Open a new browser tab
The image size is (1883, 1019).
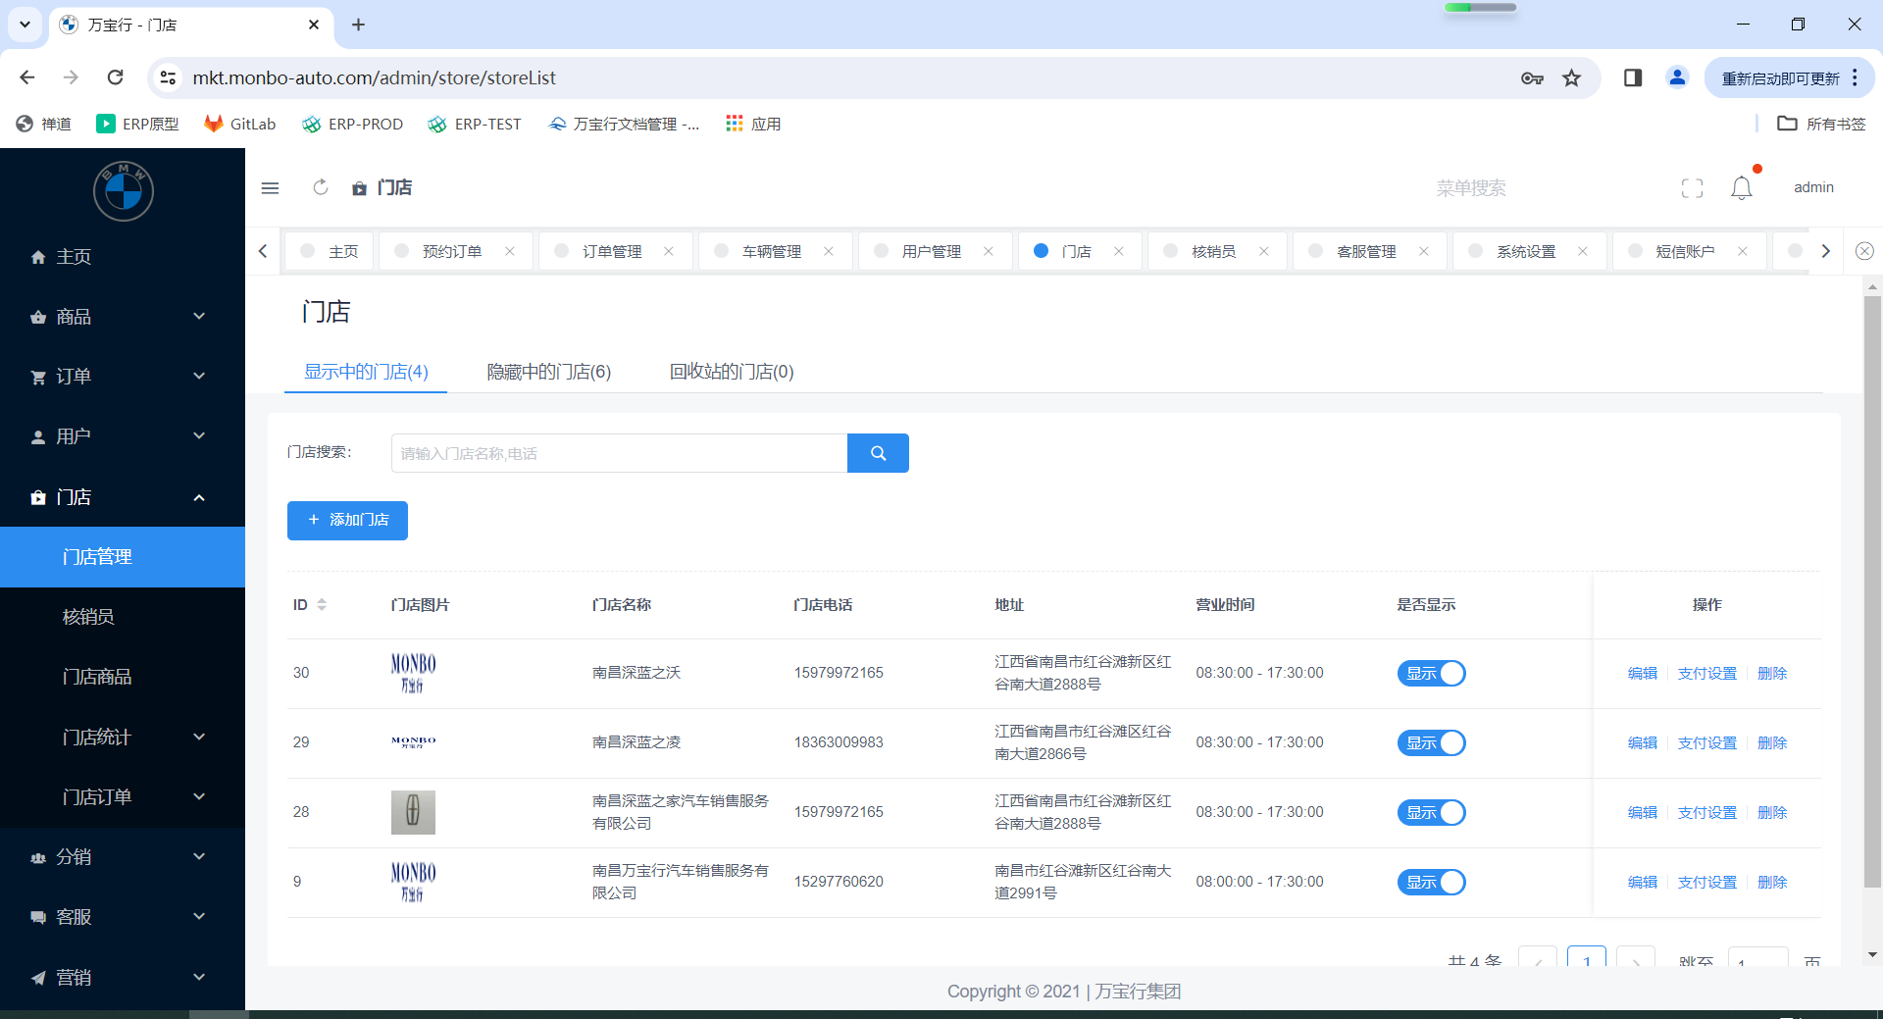(x=358, y=25)
